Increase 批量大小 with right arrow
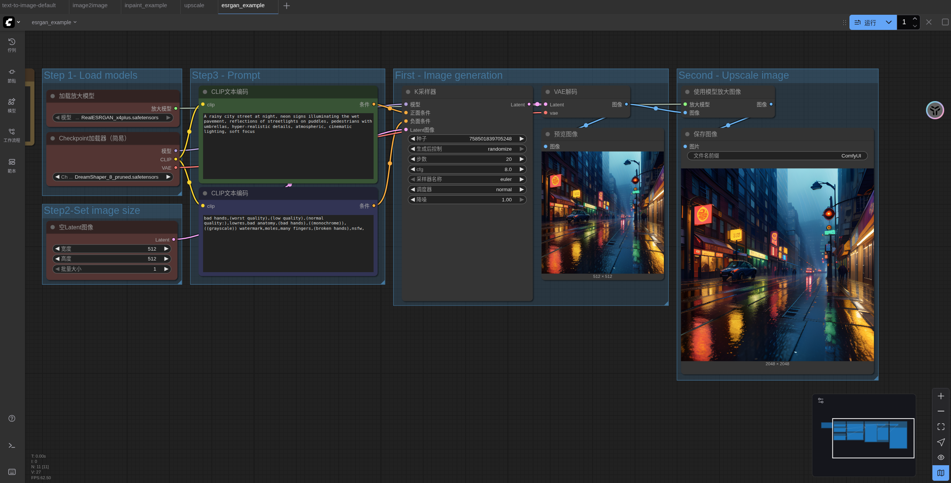951x483 pixels. point(166,269)
